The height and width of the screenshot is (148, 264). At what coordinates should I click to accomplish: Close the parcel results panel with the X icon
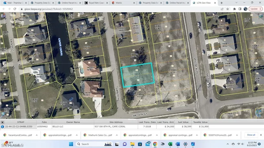coord(3,122)
